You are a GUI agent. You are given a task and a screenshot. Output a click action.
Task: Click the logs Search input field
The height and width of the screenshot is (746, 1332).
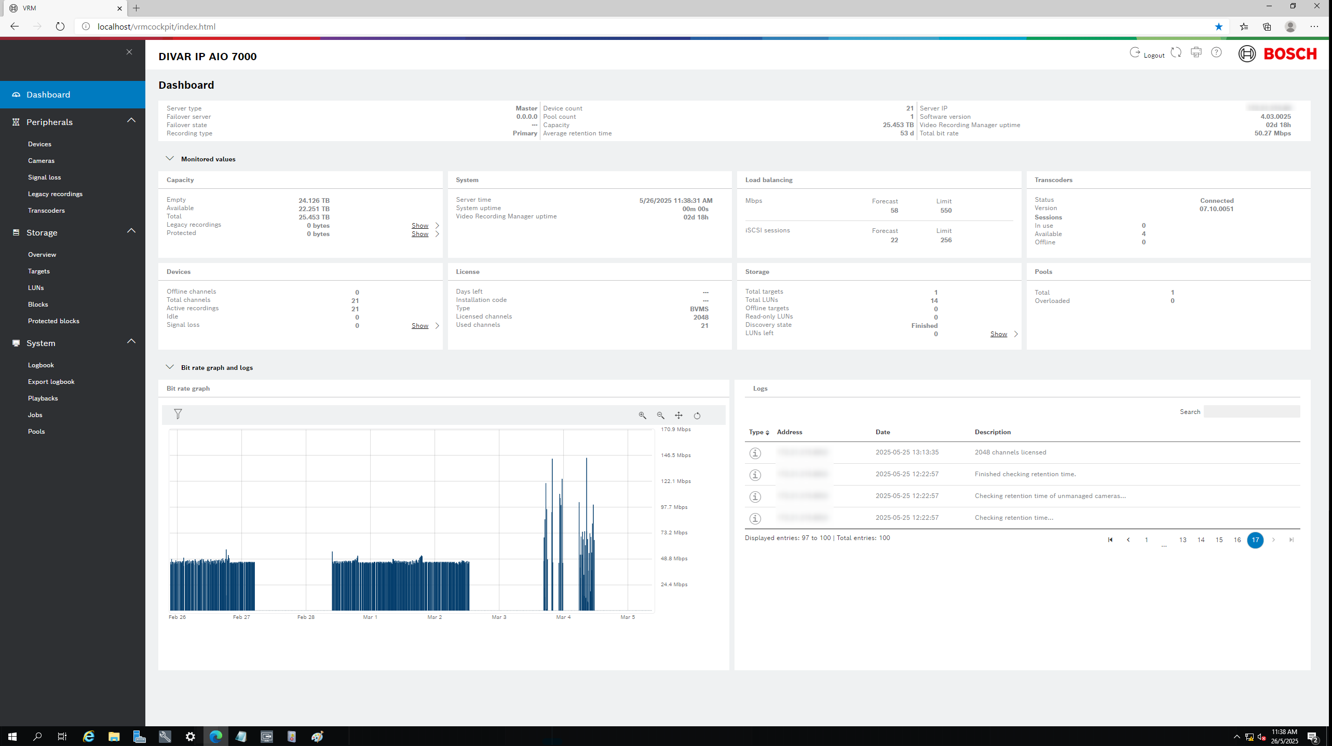pos(1252,412)
